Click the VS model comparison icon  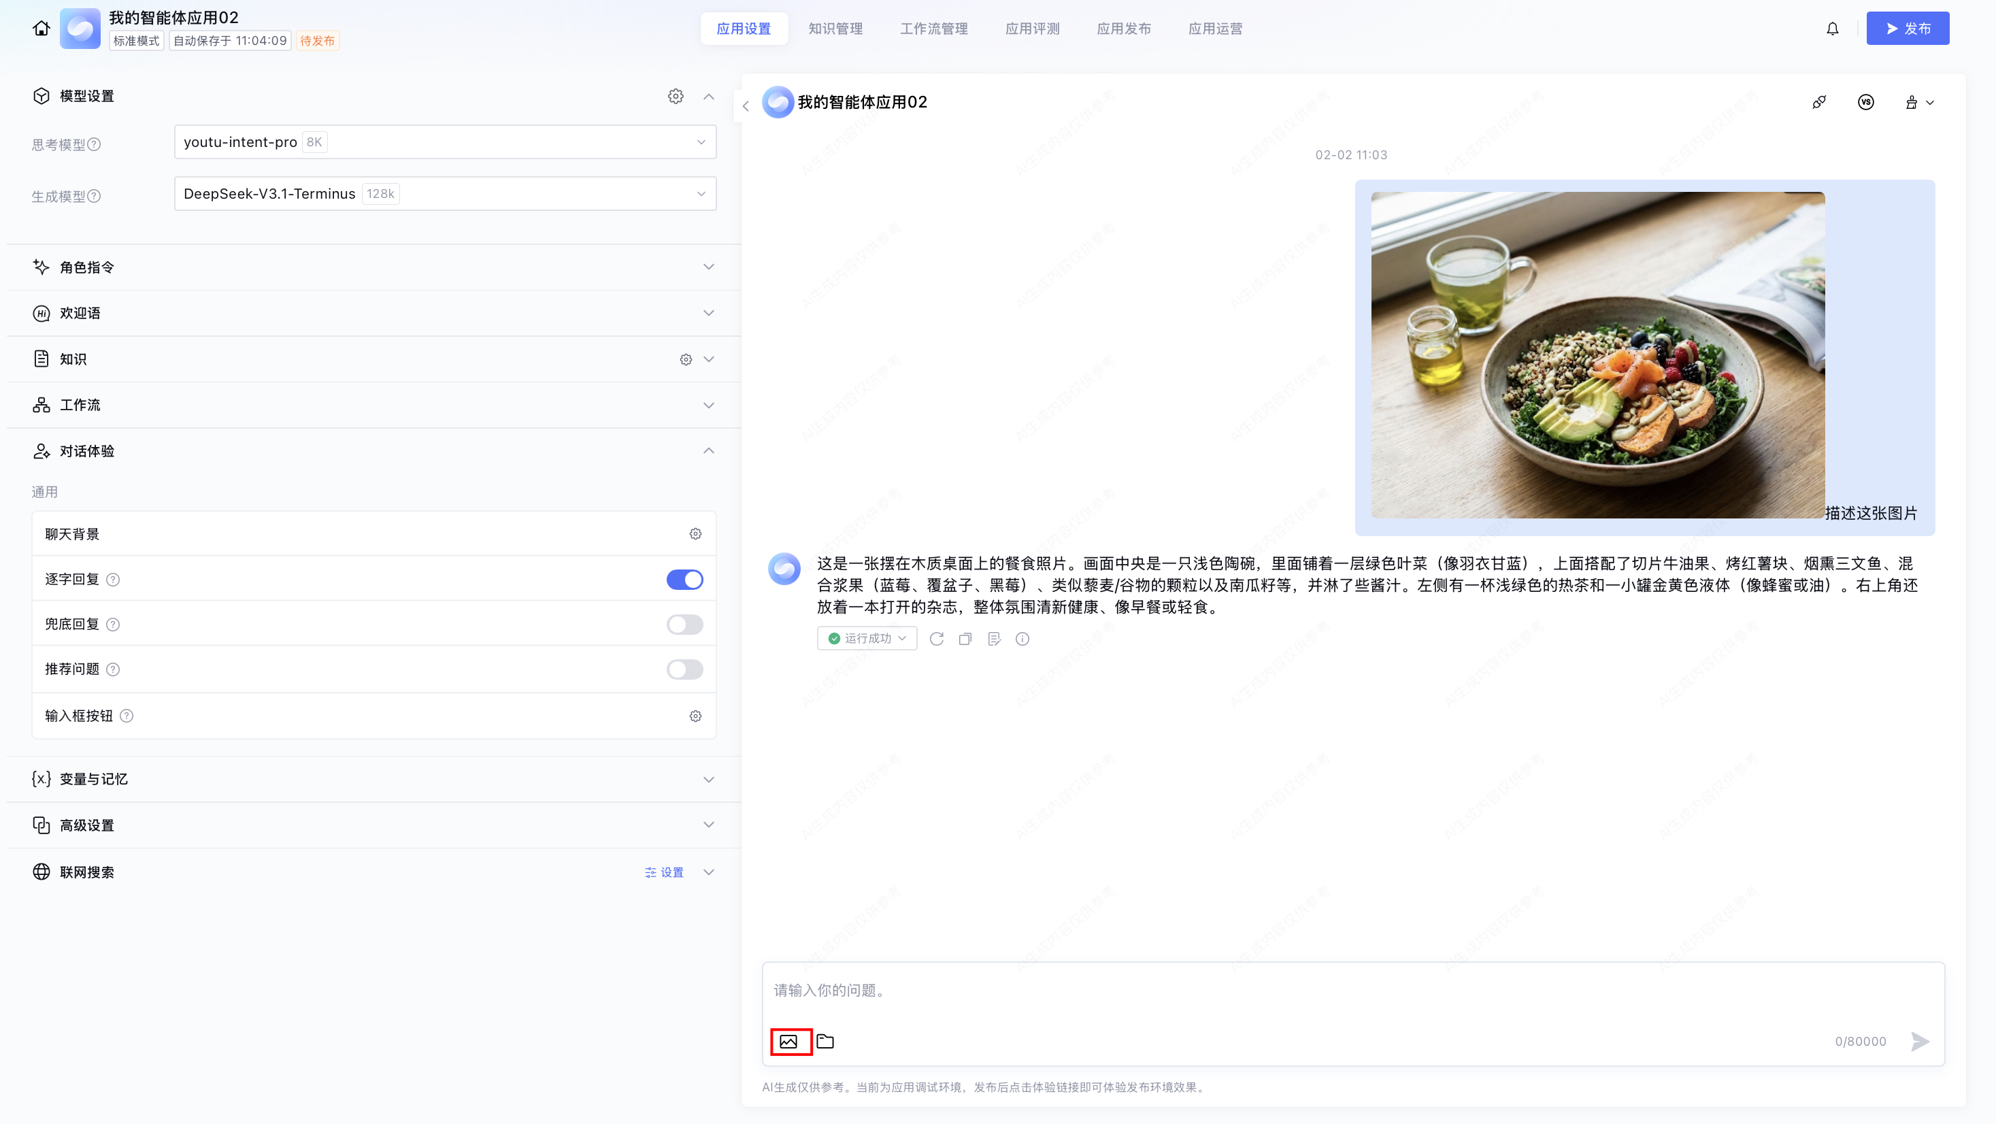[1865, 102]
